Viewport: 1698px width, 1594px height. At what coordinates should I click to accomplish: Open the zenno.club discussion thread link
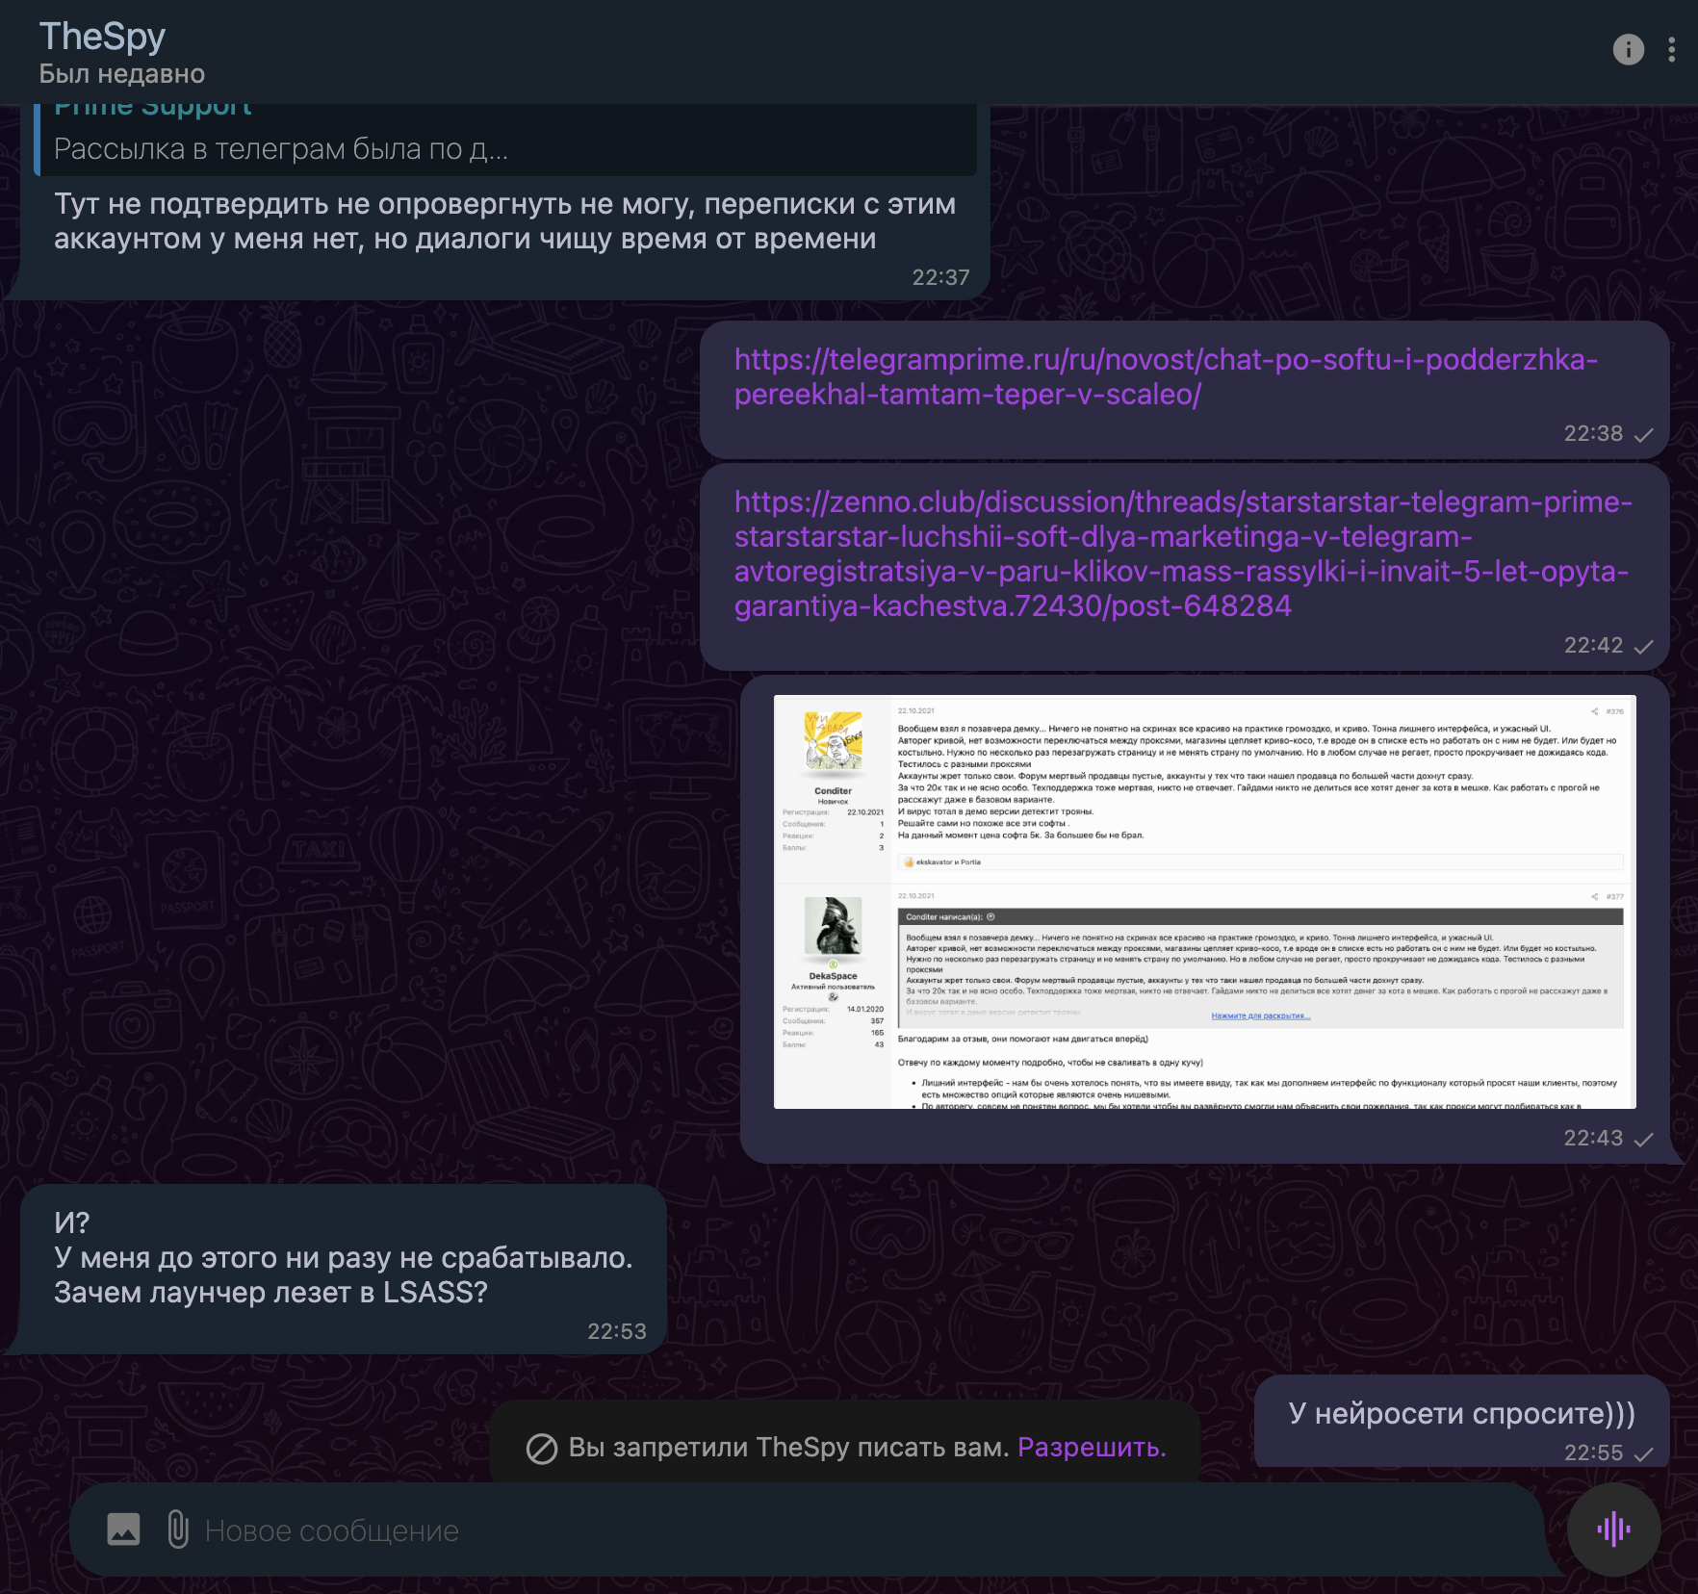(x=1183, y=553)
